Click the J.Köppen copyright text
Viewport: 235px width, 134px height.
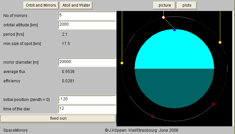141,130
